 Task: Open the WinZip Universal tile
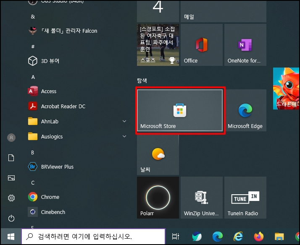pyautogui.click(x=201, y=198)
